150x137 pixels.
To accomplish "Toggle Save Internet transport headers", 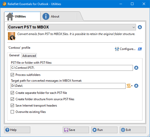I will click(x=12, y=105).
